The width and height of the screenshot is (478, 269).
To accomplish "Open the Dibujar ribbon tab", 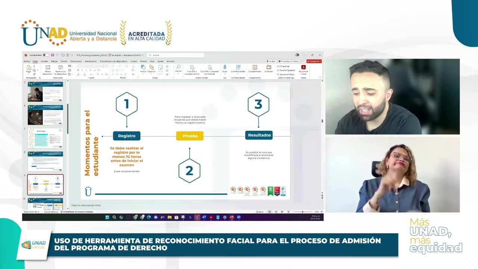I will pos(54,61).
